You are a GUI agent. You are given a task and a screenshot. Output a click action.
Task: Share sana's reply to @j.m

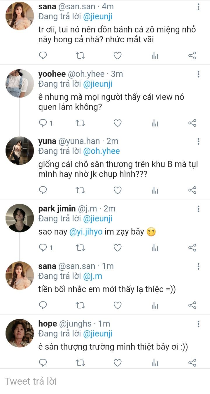[x=192, y=306]
